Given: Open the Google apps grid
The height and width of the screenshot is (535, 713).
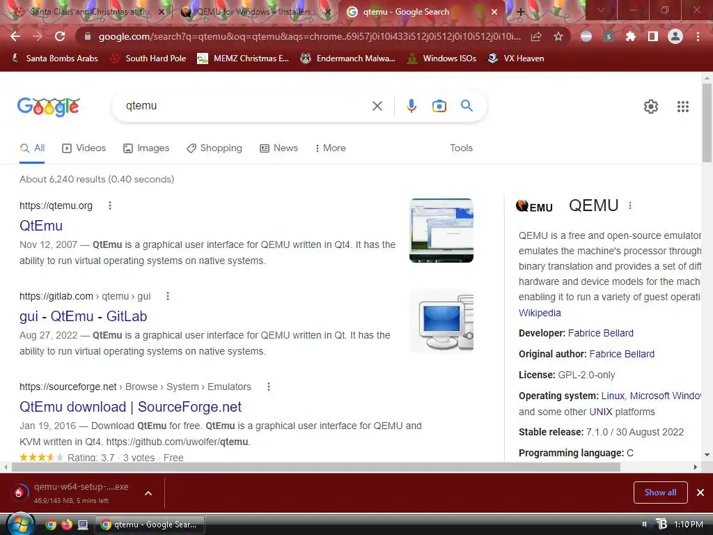Looking at the screenshot, I should pyautogui.click(x=682, y=107).
